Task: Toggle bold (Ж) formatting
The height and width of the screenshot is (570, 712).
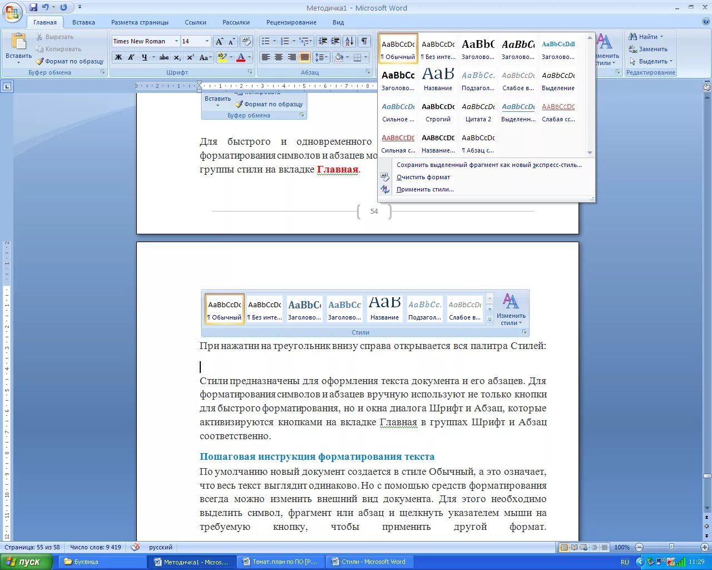Action: (118, 57)
